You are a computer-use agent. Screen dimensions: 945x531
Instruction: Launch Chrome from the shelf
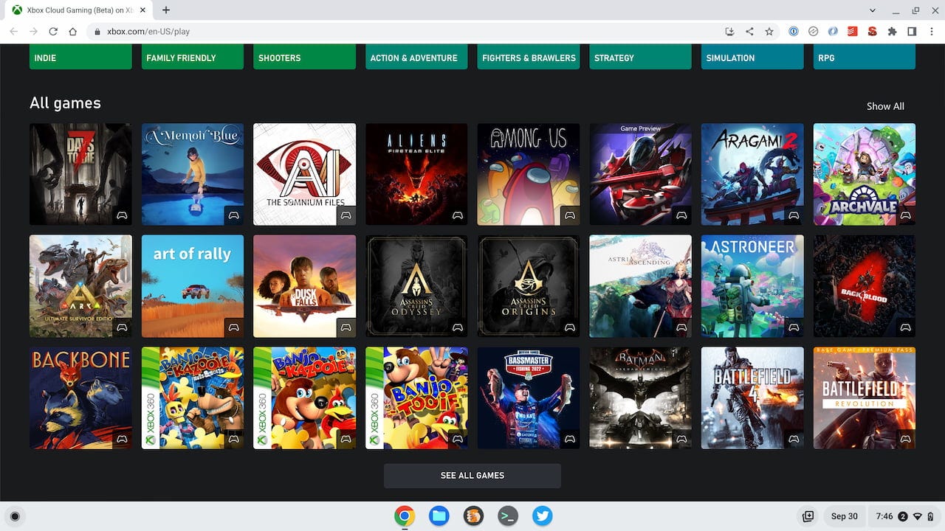(x=404, y=516)
